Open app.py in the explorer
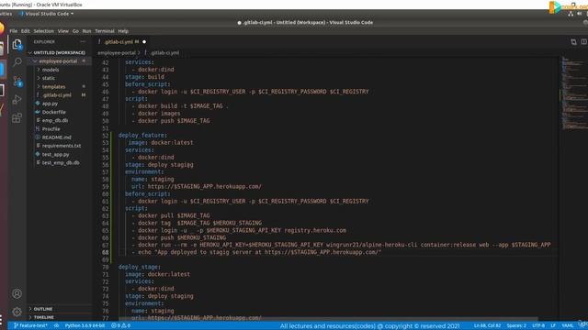 pyautogui.click(x=50, y=104)
